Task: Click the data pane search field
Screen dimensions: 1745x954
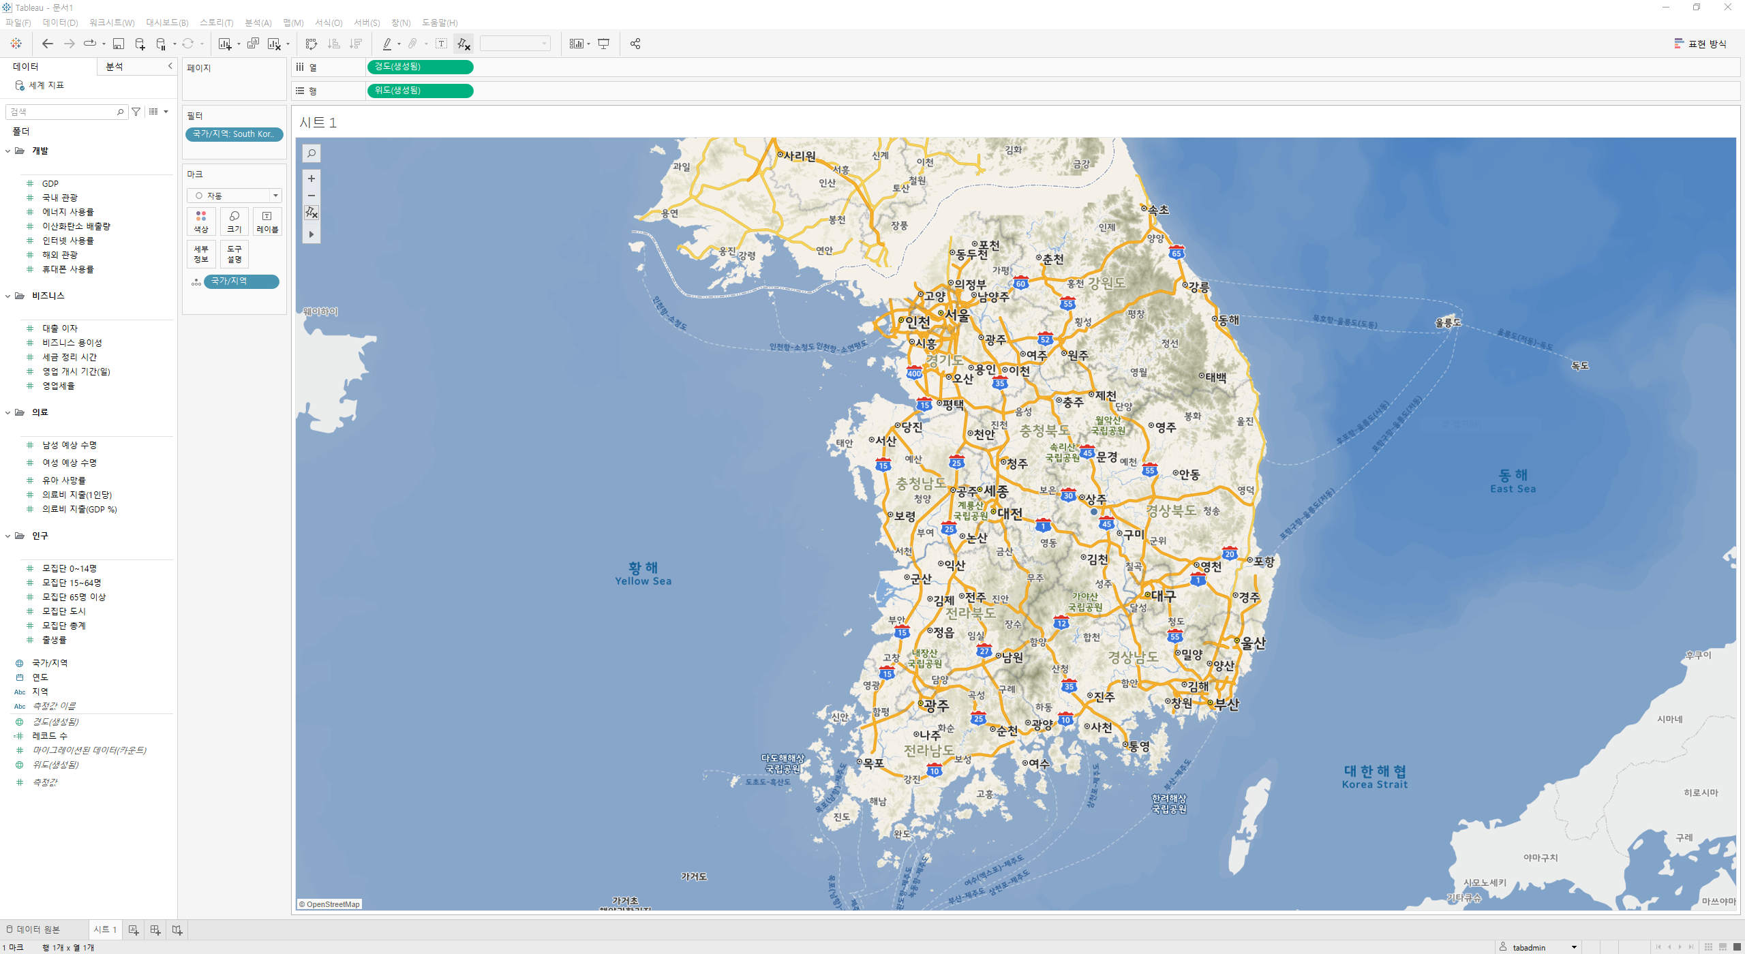Action: 63,112
